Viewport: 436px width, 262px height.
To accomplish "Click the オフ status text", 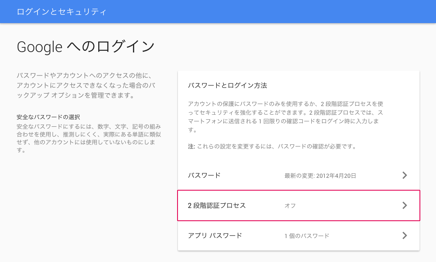I will pyautogui.click(x=290, y=205).
